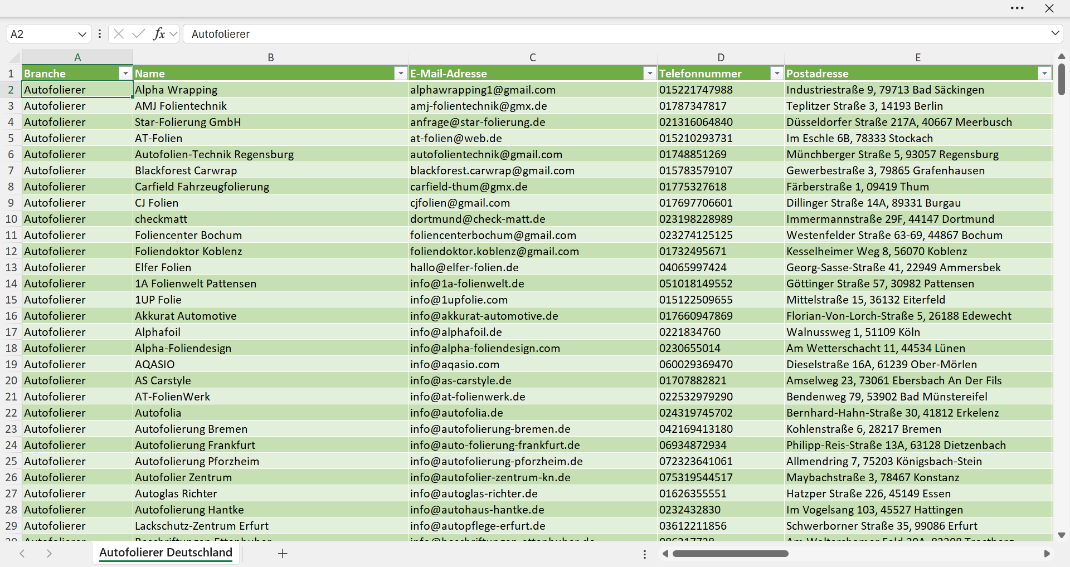Select cell CJ Folien
Viewport: 1070px width, 567px height.
[x=271, y=203]
